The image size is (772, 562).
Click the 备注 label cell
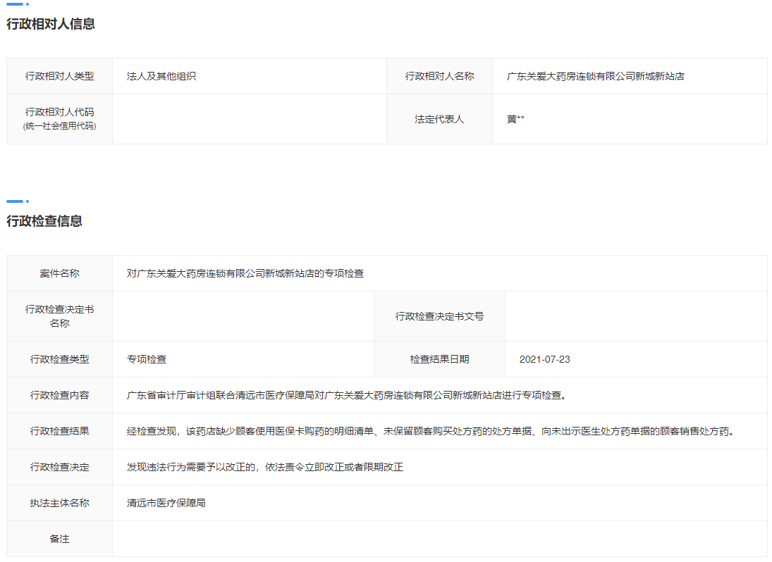(59, 539)
